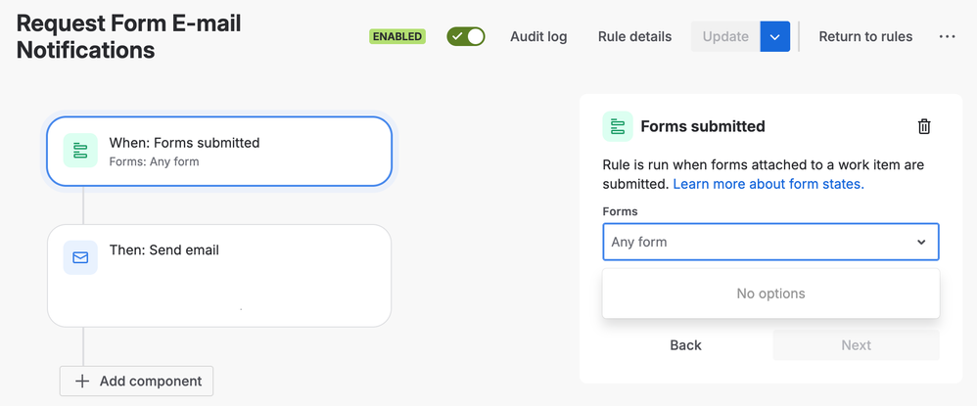Click the envelope icon on Send email card
Image resolution: width=977 pixels, height=406 pixels.
80,257
